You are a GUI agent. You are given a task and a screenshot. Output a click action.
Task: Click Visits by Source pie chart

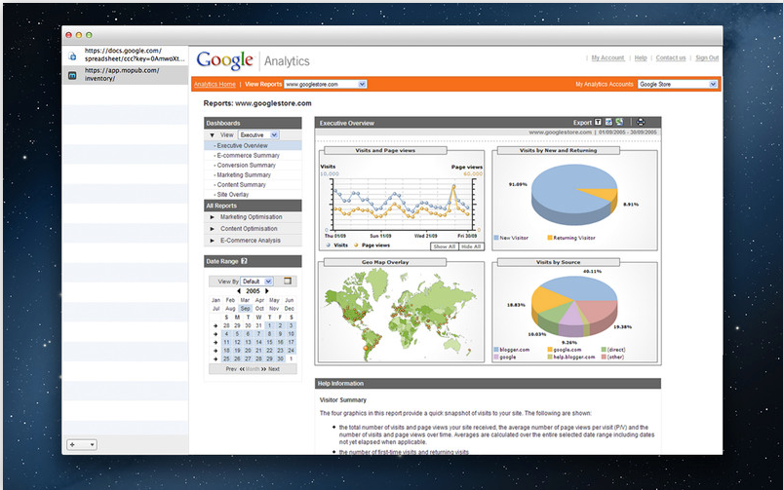pos(574,306)
